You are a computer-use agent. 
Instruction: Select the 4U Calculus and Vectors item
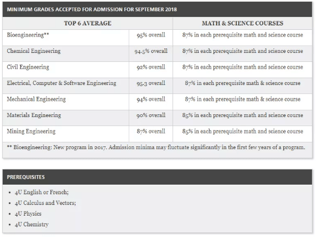pos(46,203)
